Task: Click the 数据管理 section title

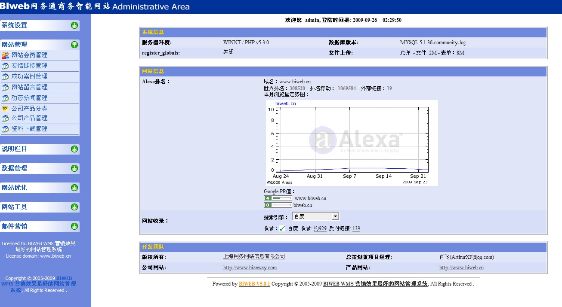Action: point(14,168)
